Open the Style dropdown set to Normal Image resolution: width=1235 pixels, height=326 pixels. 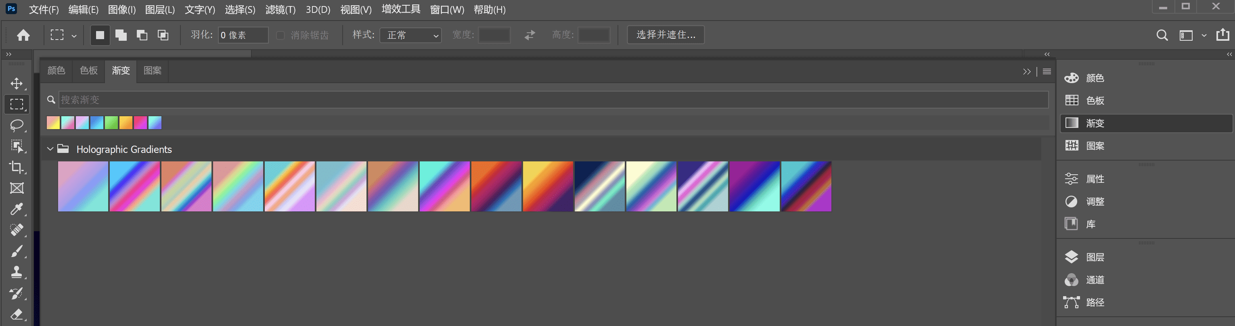(410, 35)
